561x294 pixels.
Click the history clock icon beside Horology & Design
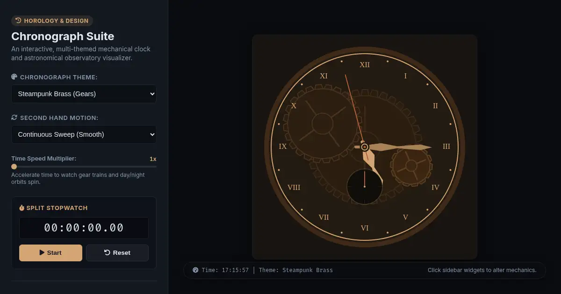[18, 21]
